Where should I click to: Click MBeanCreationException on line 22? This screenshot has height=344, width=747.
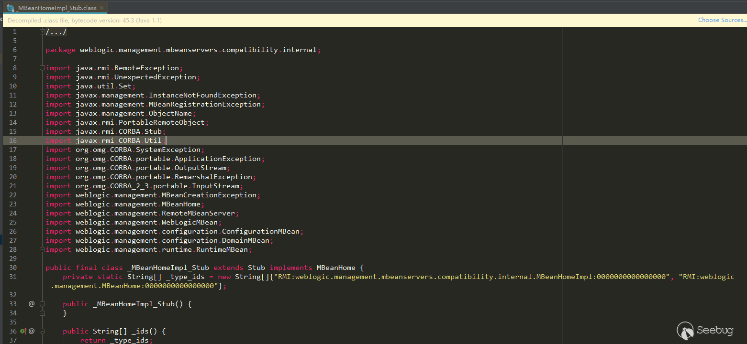coord(209,195)
